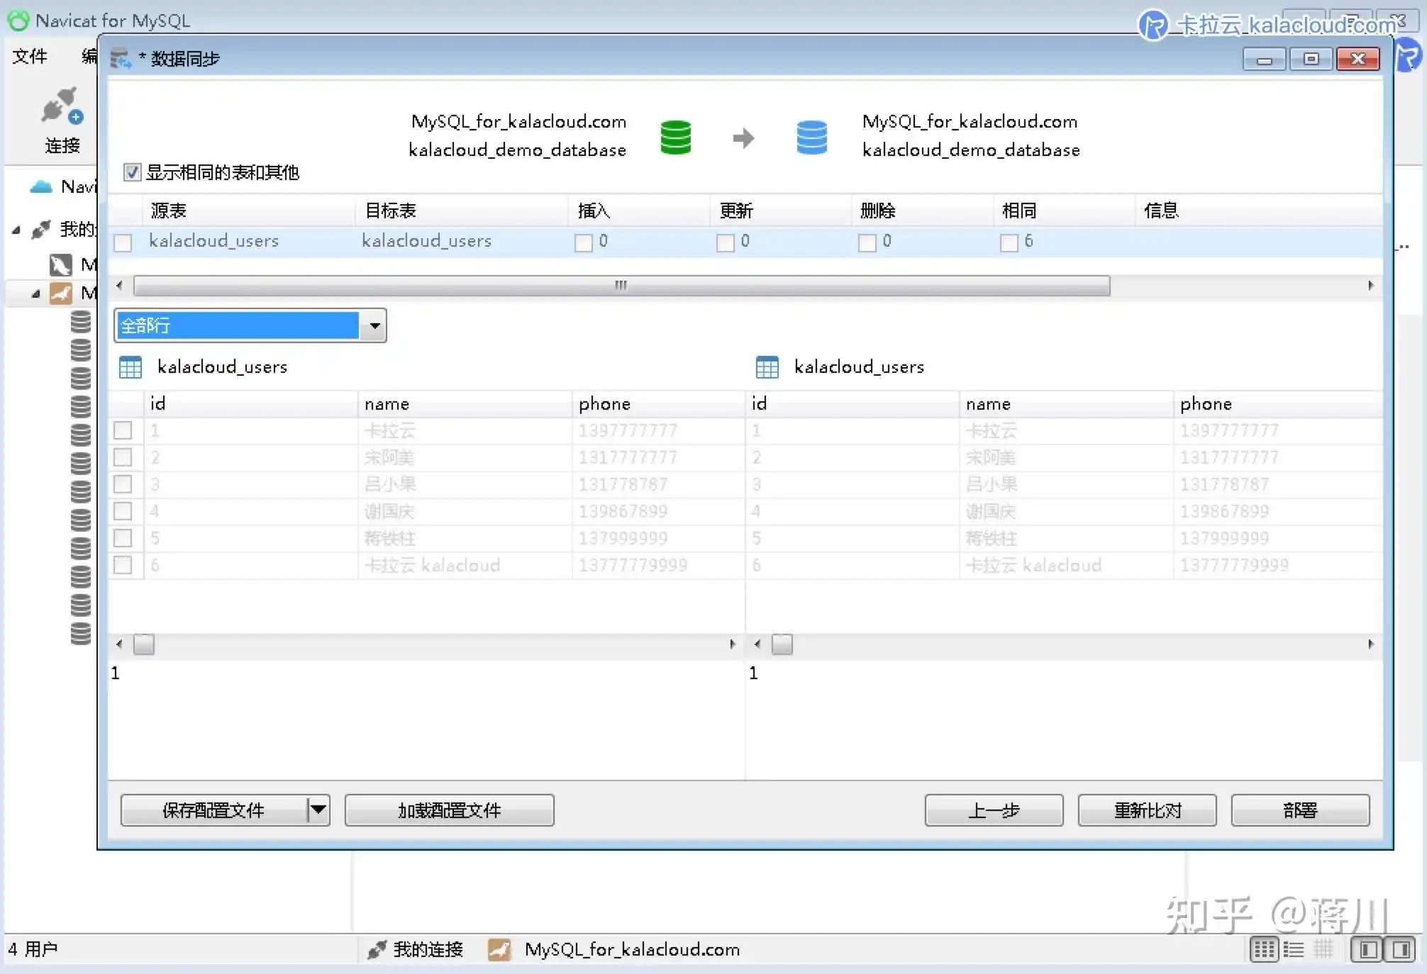Switch to list view icon in status bar
This screenshot has width=1427, height=974.
pos(1294,949)
